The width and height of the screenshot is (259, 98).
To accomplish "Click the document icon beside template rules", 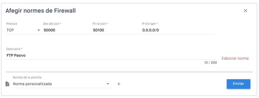I will 8,84.
